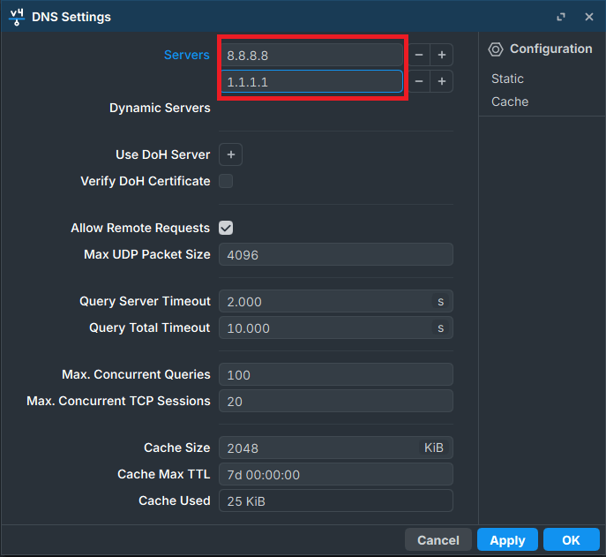Click the Configuration hexagon icon
606x557 pixels.
(x=496, y=49)
